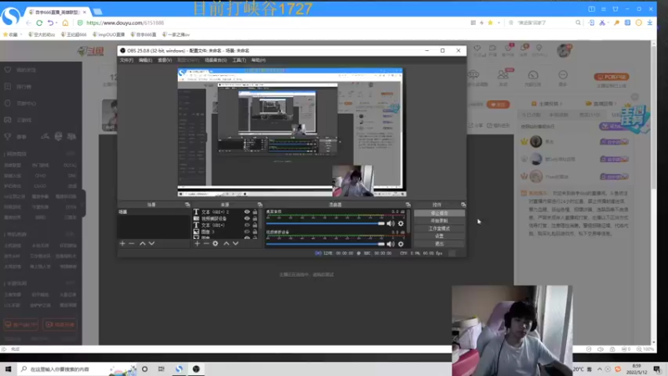The height and width of the screenshot is (376, 668).
Task: Open the scissors screenshot tool in browser
Action: pyautogui.click(x=602, y=23)
